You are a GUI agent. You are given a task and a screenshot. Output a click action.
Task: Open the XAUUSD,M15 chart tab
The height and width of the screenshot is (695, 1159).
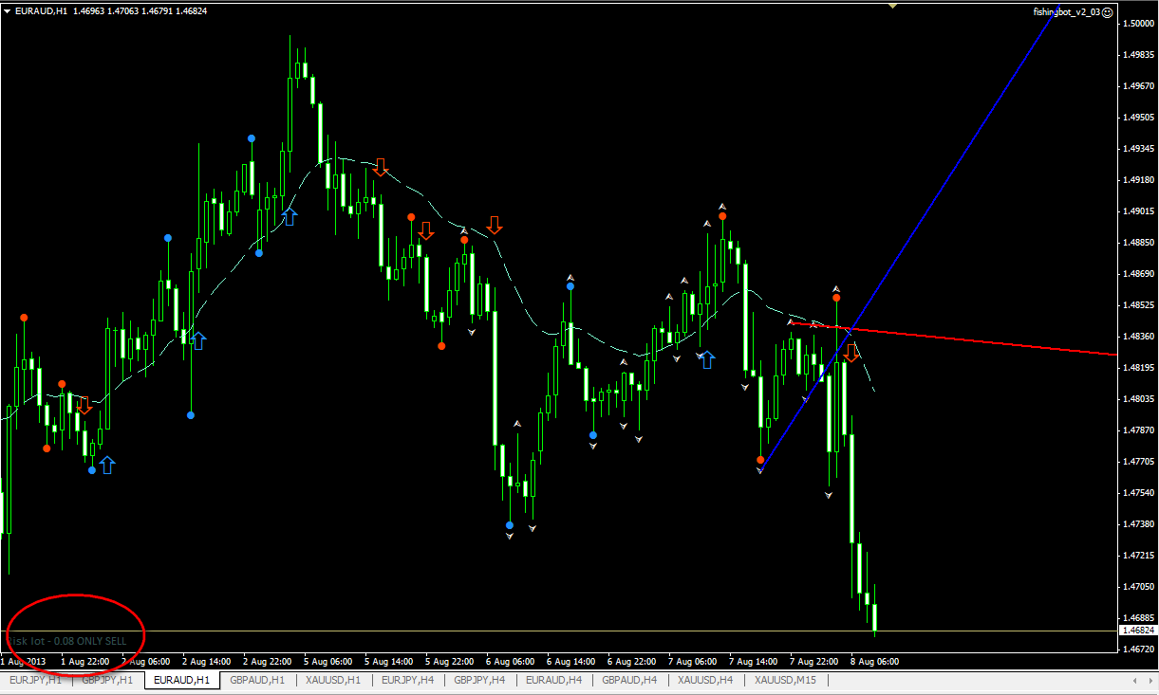point(785,680)
